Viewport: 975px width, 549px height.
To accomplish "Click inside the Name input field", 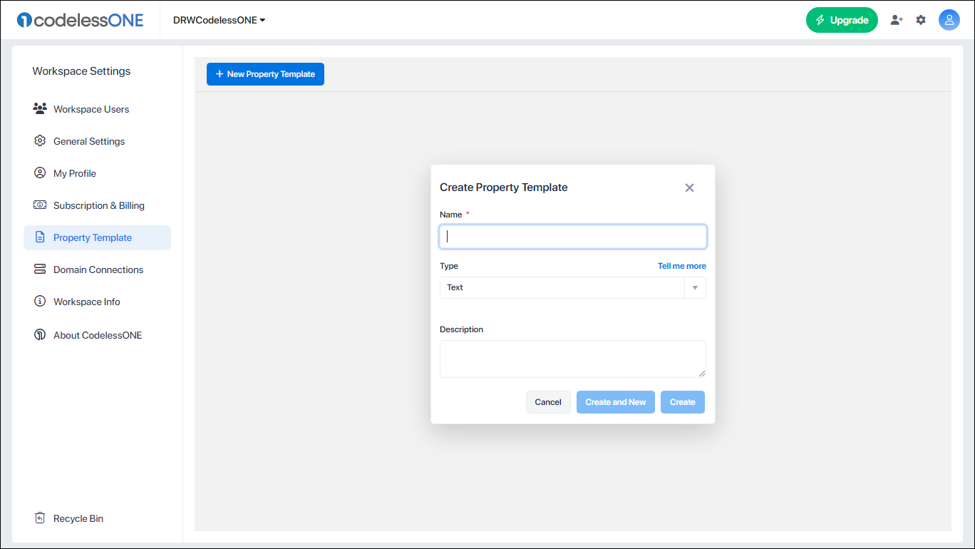I will [x=572, y=236].
